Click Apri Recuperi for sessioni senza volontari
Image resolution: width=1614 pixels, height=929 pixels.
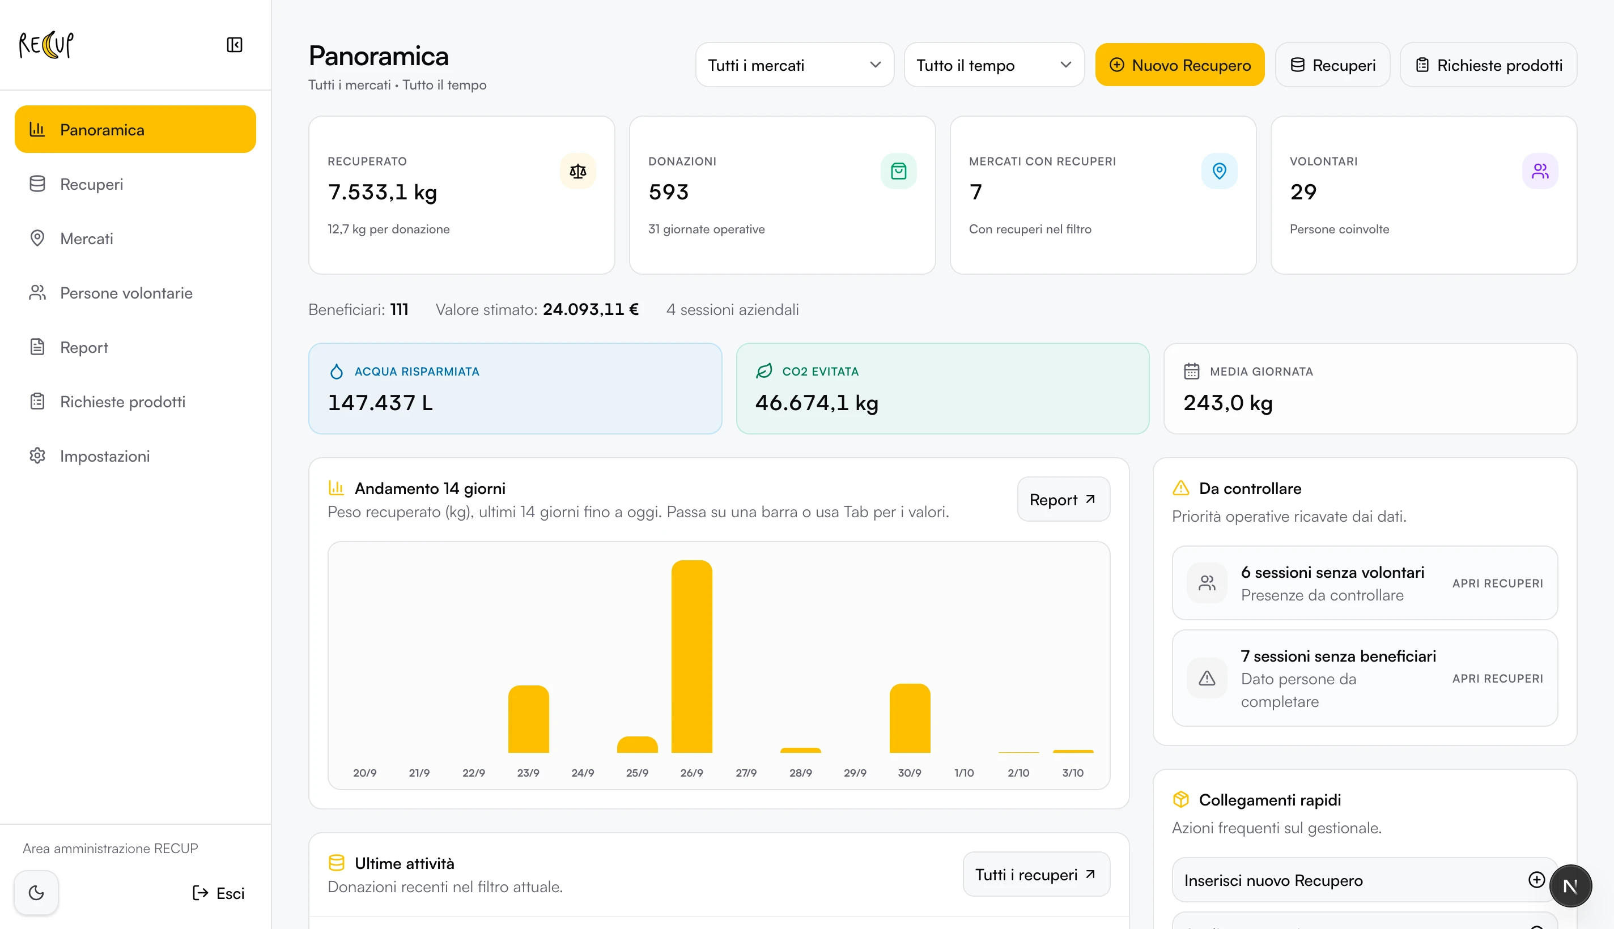tap(1497, 583)
